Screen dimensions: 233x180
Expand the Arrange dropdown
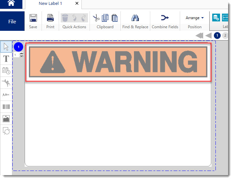point(195,18)
